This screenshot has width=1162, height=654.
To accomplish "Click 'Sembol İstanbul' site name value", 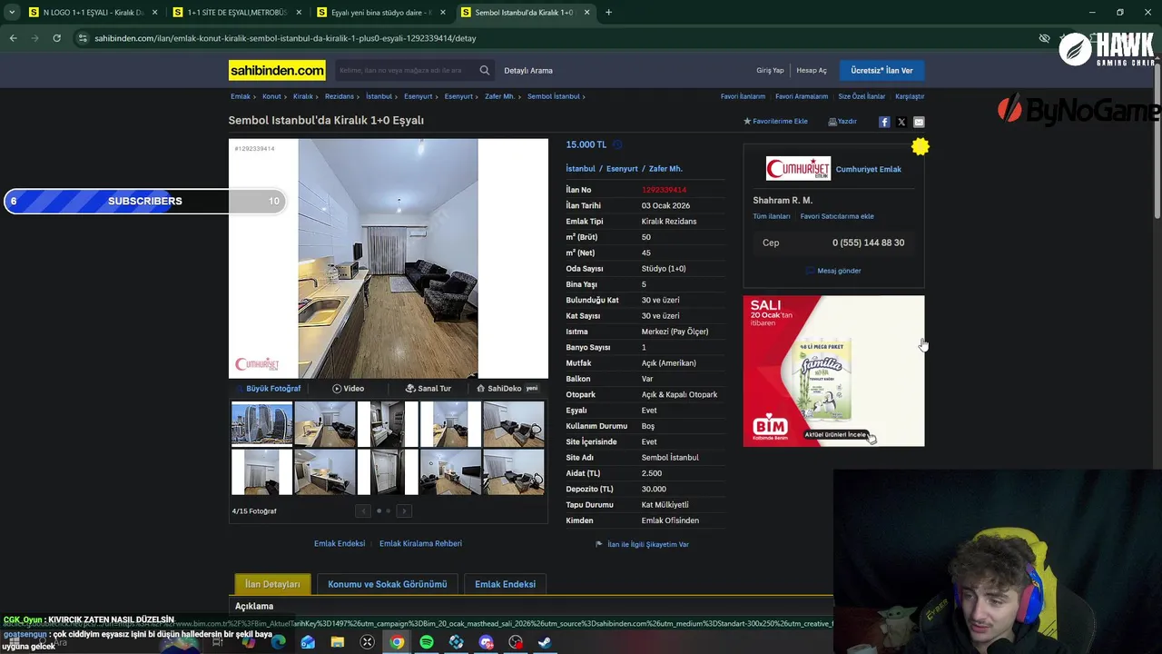I will coord(670,458).
